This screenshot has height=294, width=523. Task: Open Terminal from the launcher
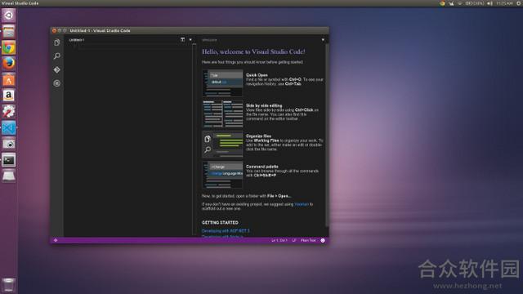click(x=9, y=160)
